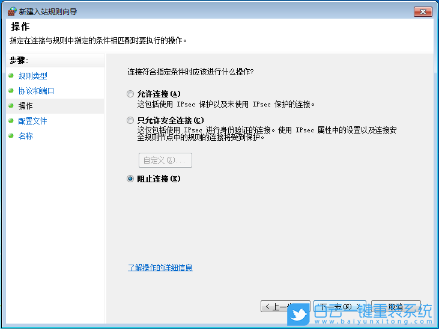The image size is (439, 329).
Task: Click the firewall wizard title bar icon
Action: point(12,11)
